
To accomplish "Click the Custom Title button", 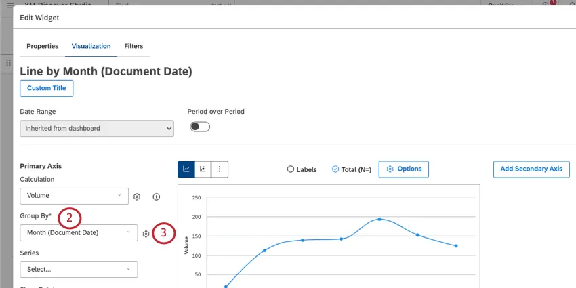I will (47, 88).
